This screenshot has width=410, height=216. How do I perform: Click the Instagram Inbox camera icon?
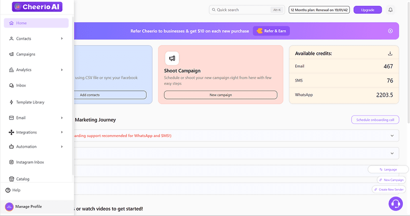pos(11,162)
